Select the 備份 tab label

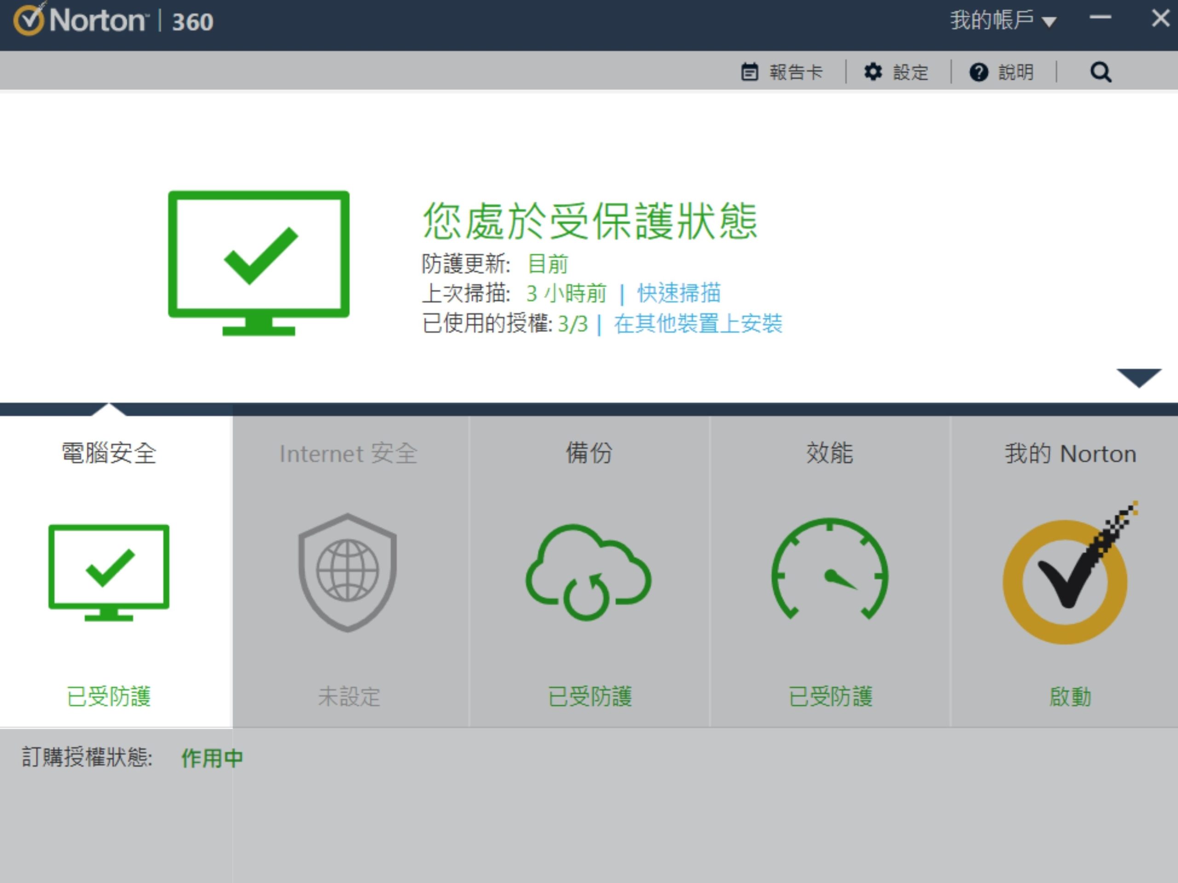coord(589,453)
